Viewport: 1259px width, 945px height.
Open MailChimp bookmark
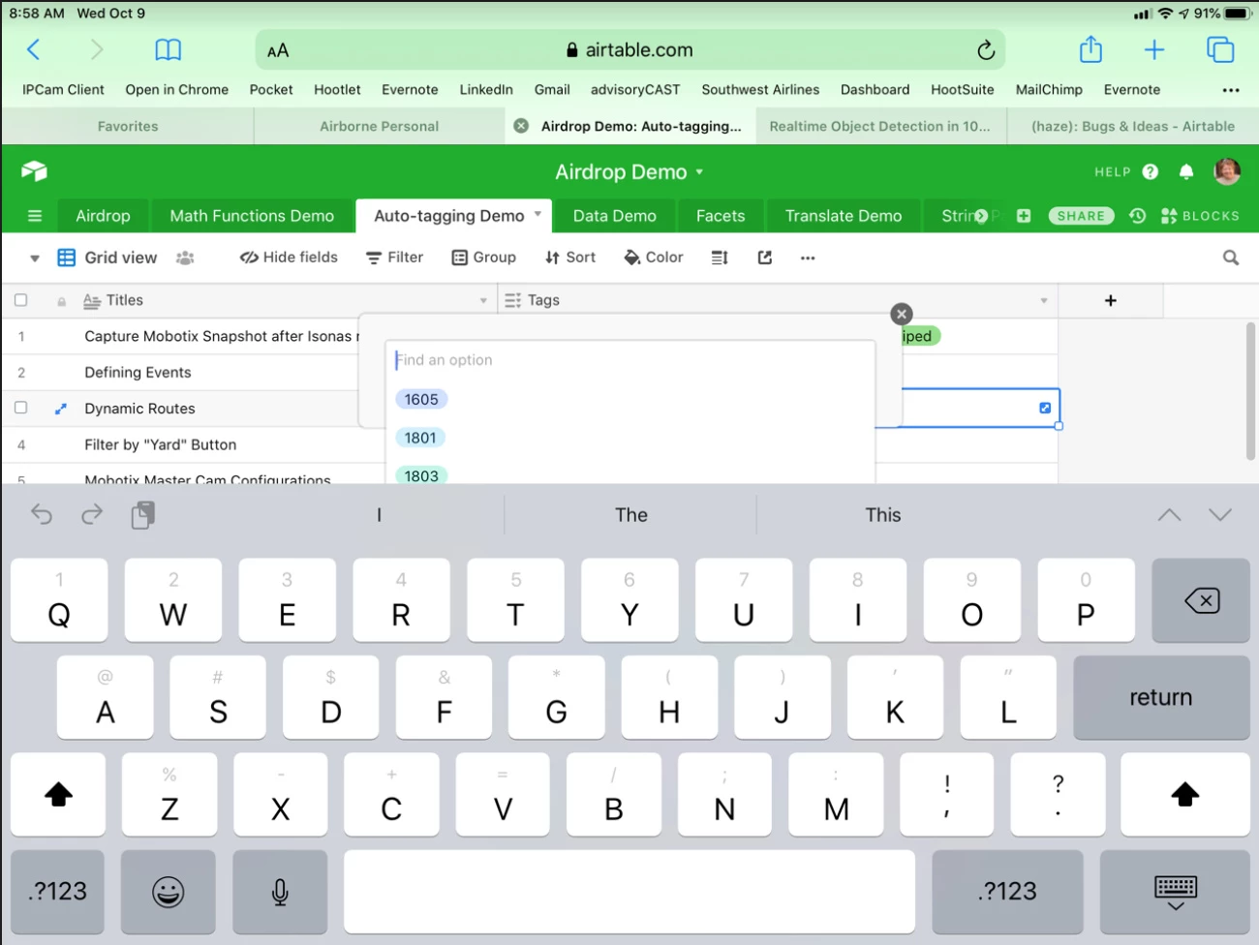pyautogui.click(x=1049, y=90)
